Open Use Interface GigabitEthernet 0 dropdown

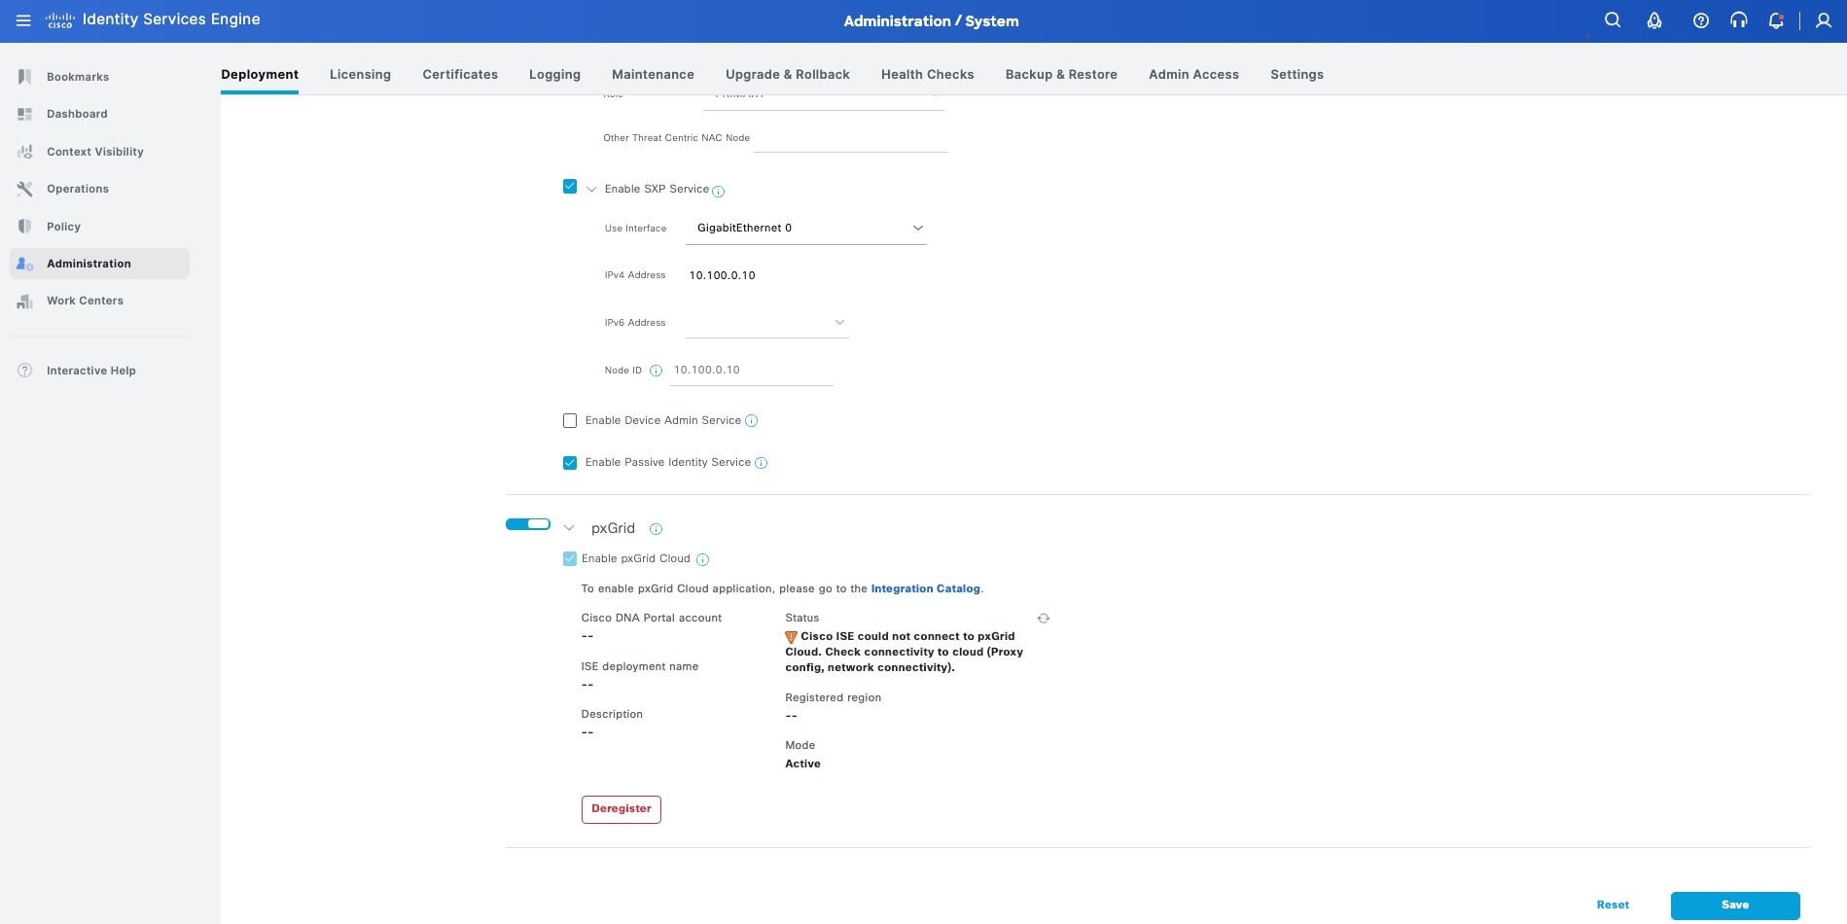click(806, 228)
